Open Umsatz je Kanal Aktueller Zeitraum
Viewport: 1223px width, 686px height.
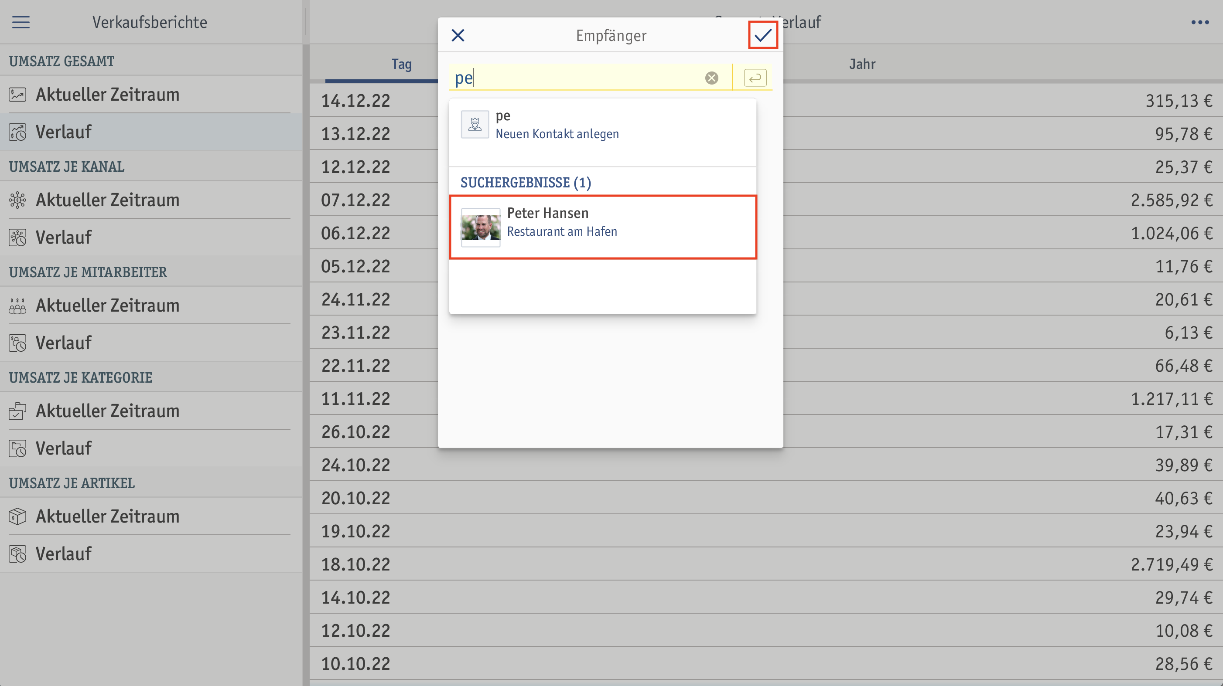click(x=150, y=200)
